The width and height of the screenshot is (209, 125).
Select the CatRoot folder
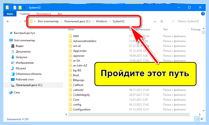(78, 85)
